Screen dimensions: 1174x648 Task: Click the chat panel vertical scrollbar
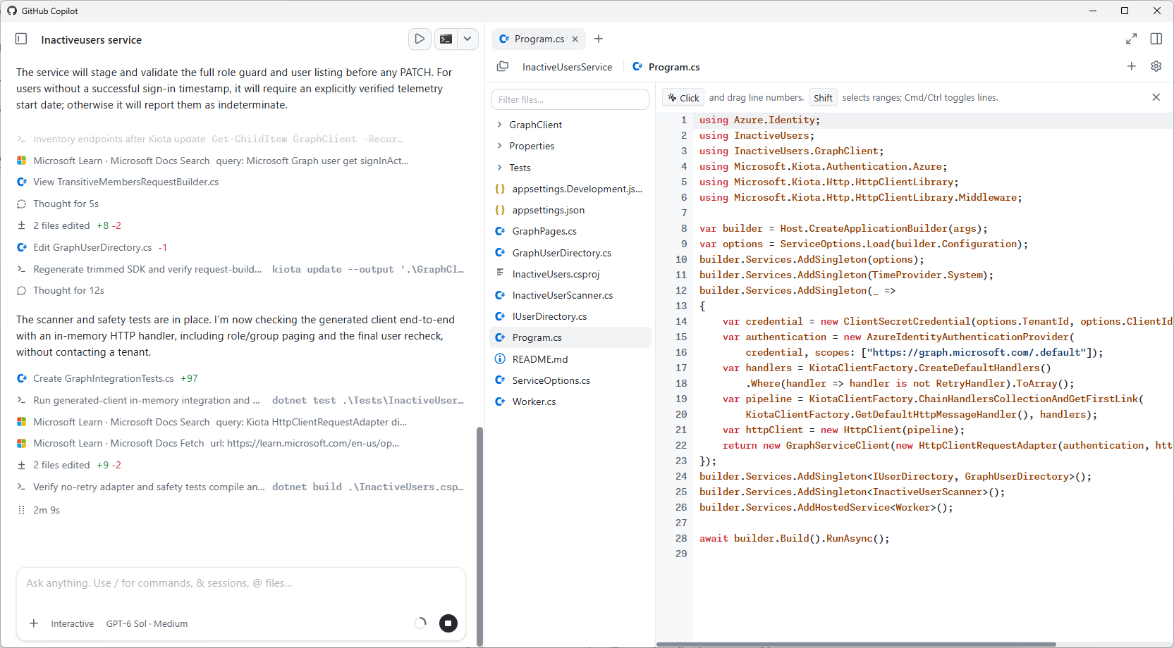[480, 535]
